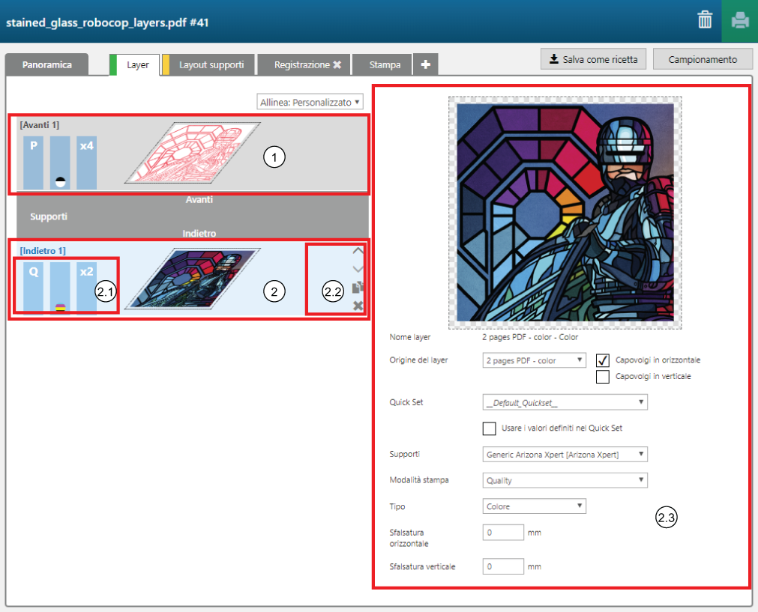
Task: Switch to the Layout supporti tab
Action: coord(211,64)
